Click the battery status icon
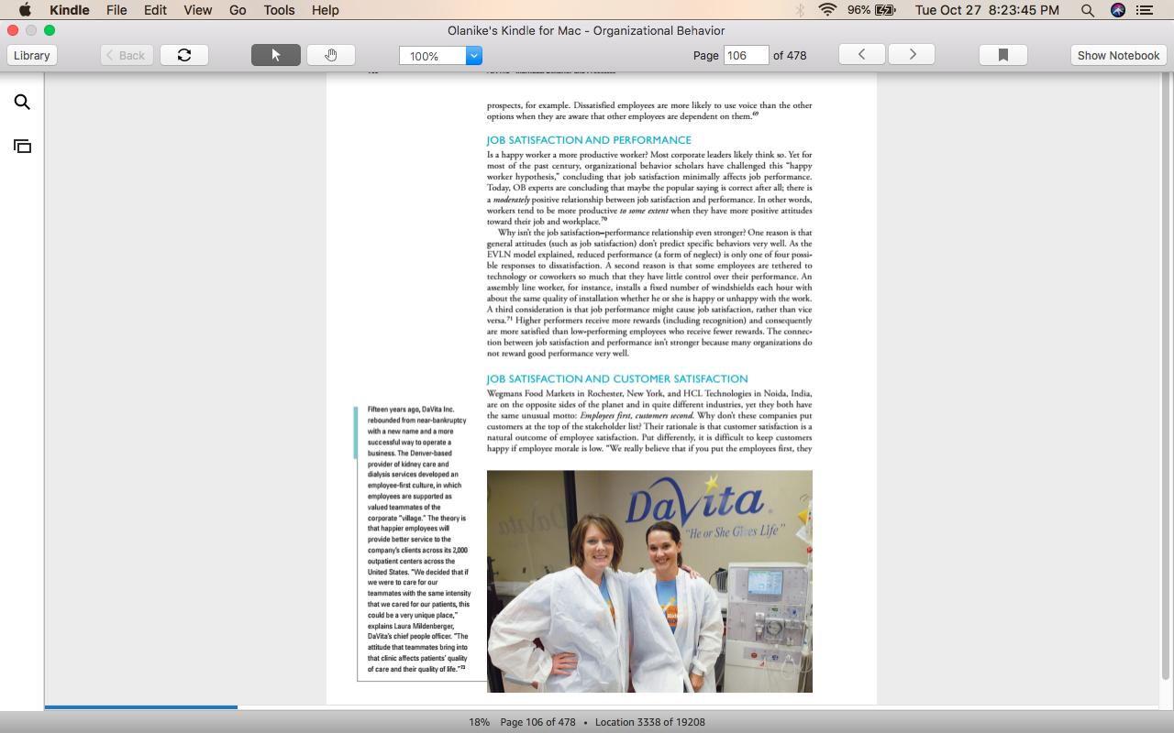 point(885,10)
